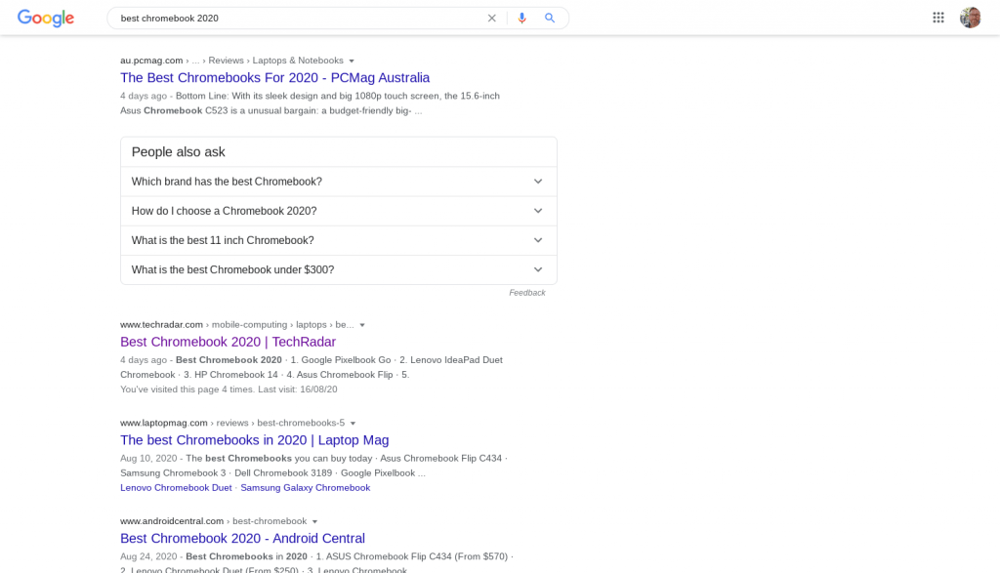The width and height of the screenshot is (1000, 573).
Task: Open Best Chromebook 2020 - Android Central result
Action: pyautogui.click(x=242, y=538)
